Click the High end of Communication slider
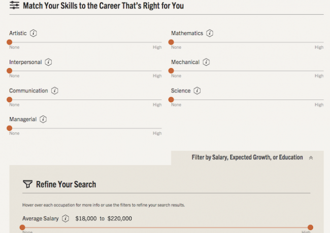Viewport: 330px width, 233px height. point(157,104)
